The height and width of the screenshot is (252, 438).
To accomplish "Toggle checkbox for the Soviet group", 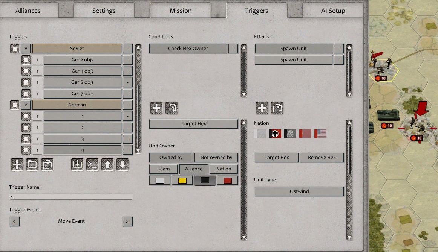I will click(x=15, y=49).
